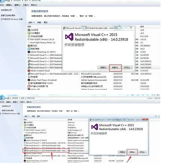This screenshot has height=163, width=169.
Task: Select the Visual C++ 2013 Redistributable (x64) row by 2016/7/24
Action: (89, 74)
